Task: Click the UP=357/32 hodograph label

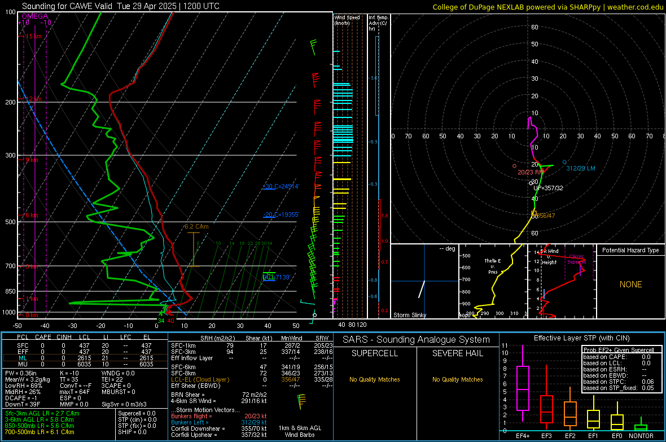Action: [548, 188]
